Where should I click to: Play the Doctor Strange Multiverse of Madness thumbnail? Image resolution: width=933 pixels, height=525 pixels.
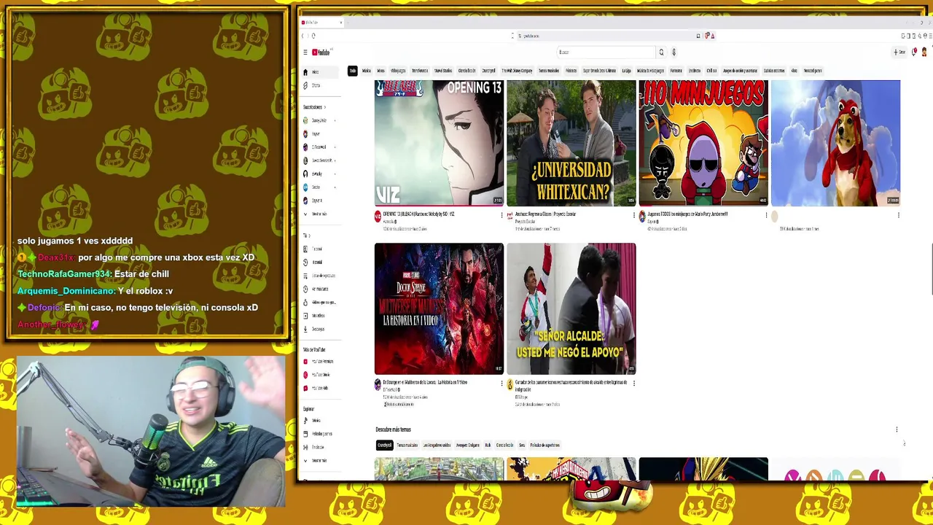coord(439,308)
